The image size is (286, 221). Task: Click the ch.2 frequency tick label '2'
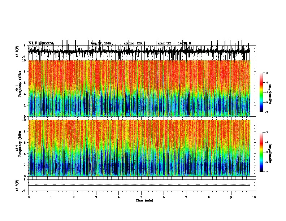[25, 165]
